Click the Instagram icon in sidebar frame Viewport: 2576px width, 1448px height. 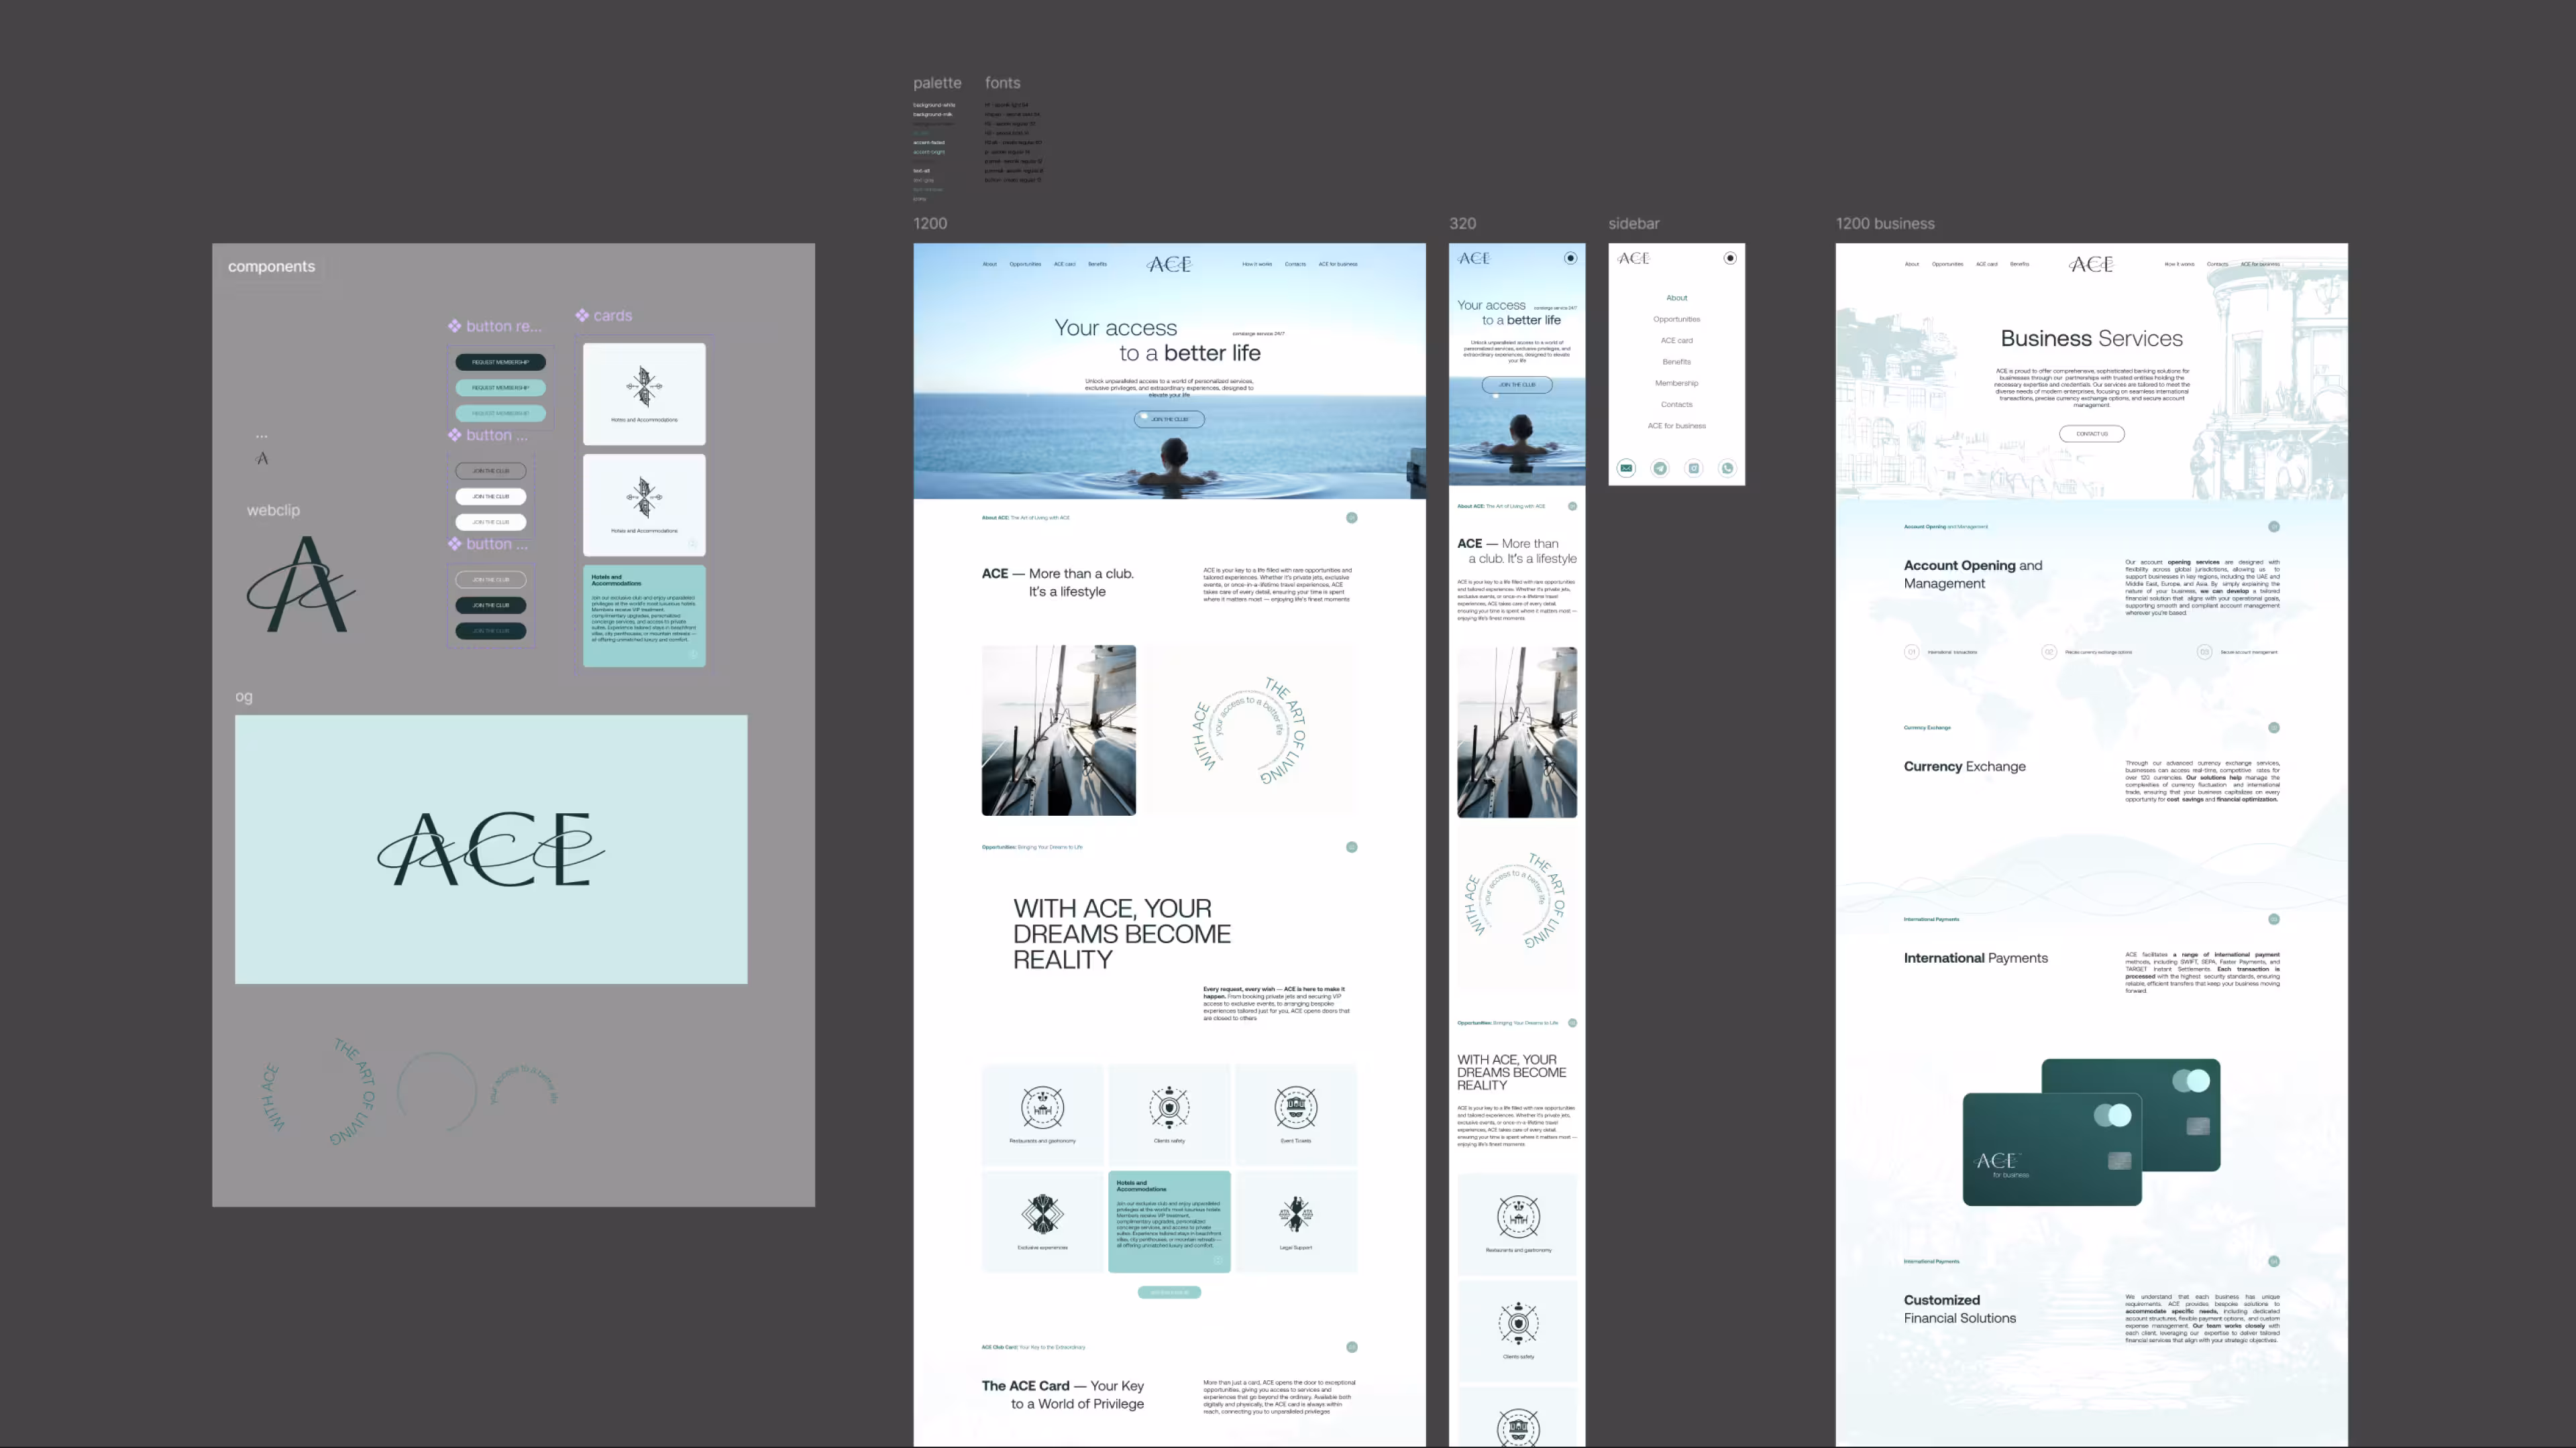pos(1693,468)
